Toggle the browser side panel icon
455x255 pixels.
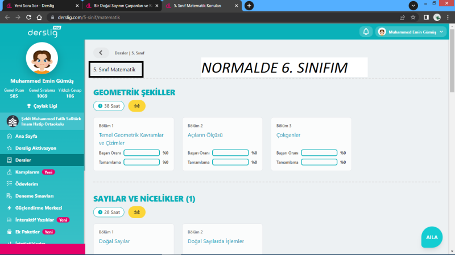[x=426, y=18]
